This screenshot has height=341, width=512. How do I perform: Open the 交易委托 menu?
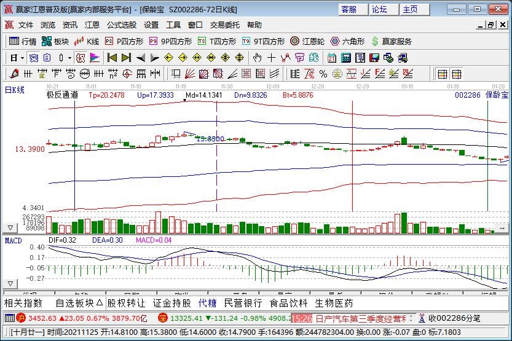tap(225, 25)
